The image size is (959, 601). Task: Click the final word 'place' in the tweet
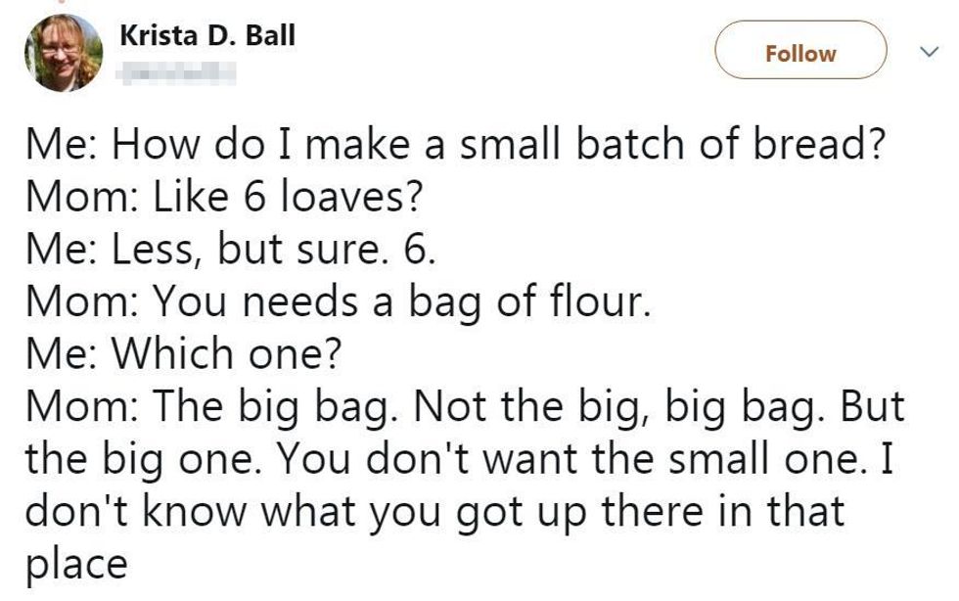(x=75, y=565)
